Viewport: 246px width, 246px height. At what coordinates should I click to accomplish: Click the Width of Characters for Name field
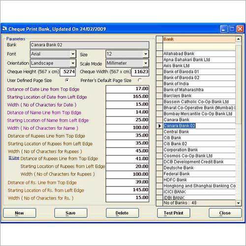point(127,127)
